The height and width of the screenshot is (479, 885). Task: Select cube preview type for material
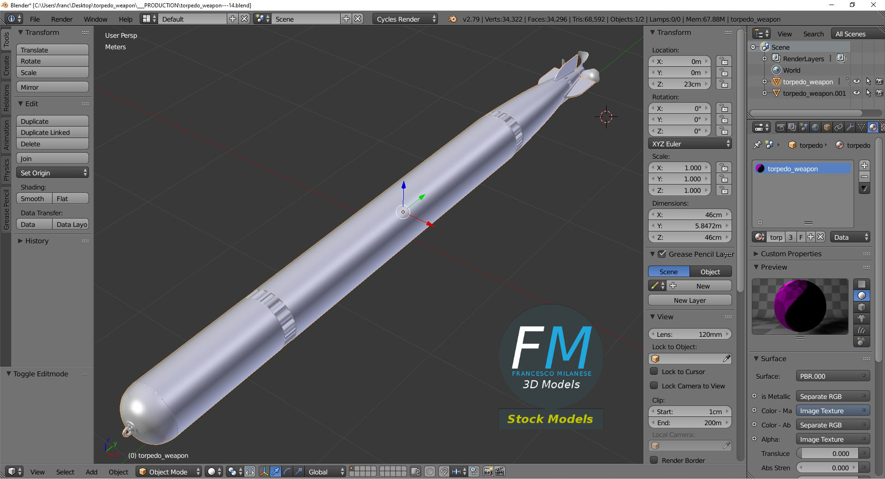pos(861,307)
